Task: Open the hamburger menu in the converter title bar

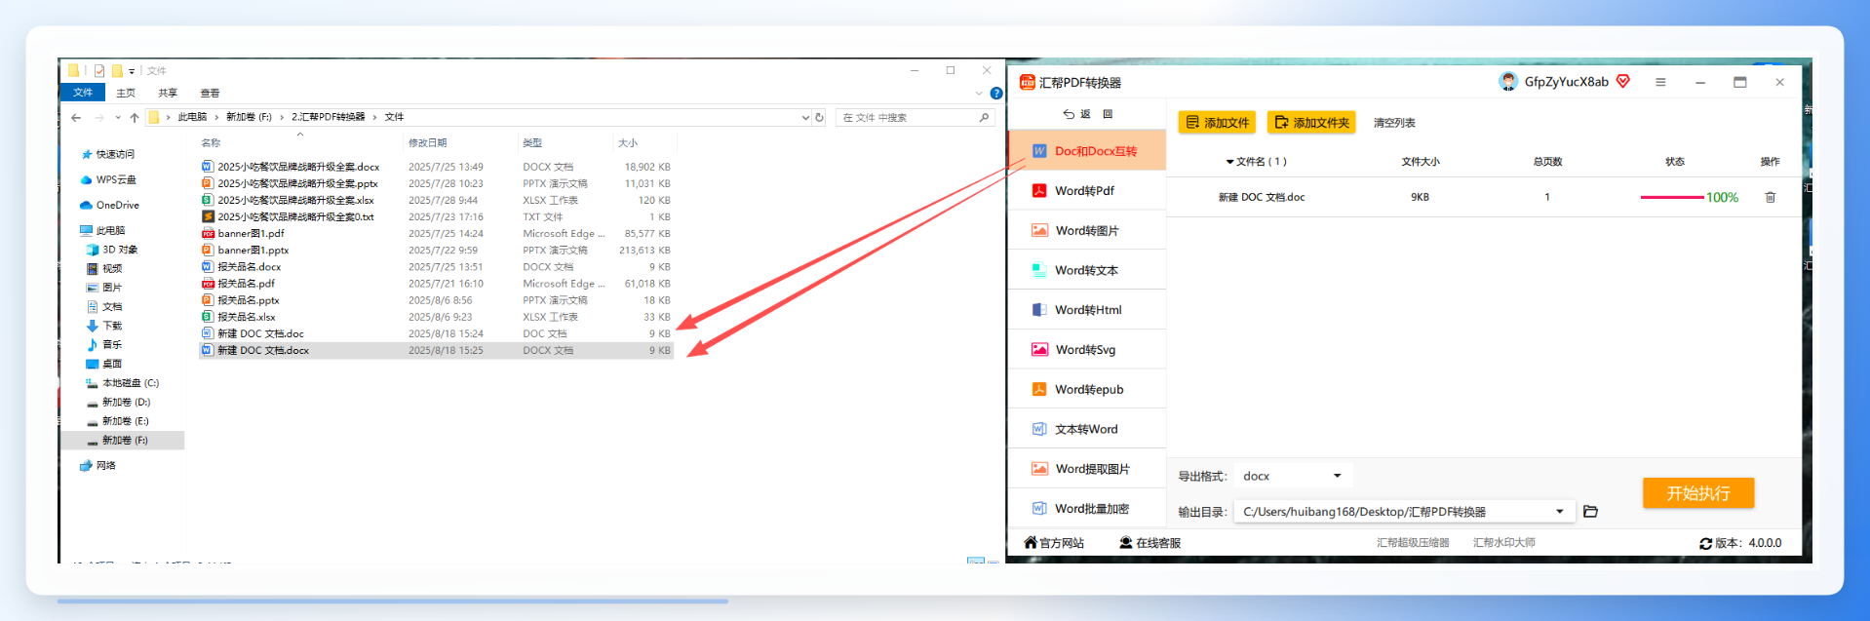Action: point(1660,82)
